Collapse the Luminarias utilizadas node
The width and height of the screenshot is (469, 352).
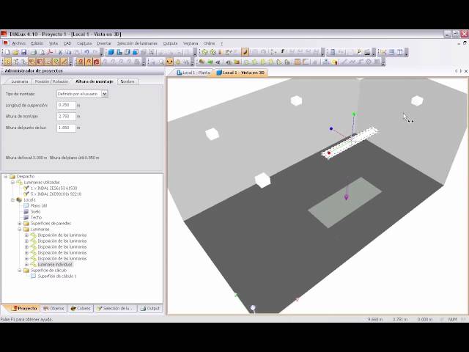12,183
